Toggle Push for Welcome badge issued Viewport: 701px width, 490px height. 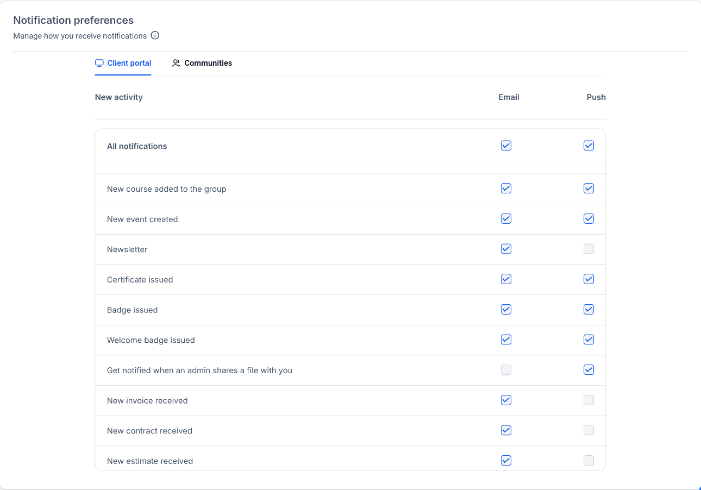pos(589,340)
